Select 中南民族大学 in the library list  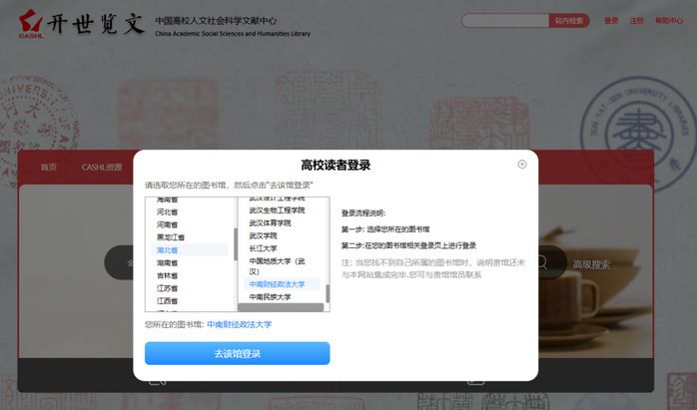[271, 297]
